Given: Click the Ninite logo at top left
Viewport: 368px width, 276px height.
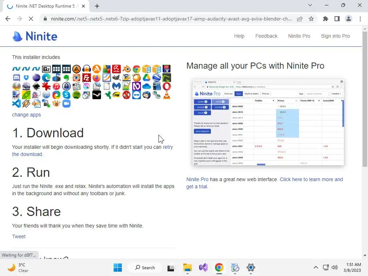Looking at the screenshot, I should pyautogui.click(x=35, y=36).
